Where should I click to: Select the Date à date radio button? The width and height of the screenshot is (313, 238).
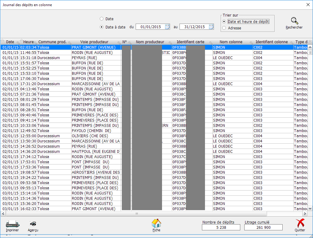(x=102, y=27)
